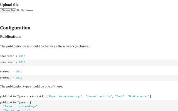Click "Book" string in the array output
Viewport: 178px width, 111px height.
click(x=120, y=96)
